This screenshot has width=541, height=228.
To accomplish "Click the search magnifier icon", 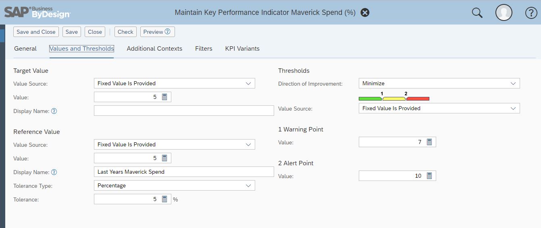I will click(477, 13).
